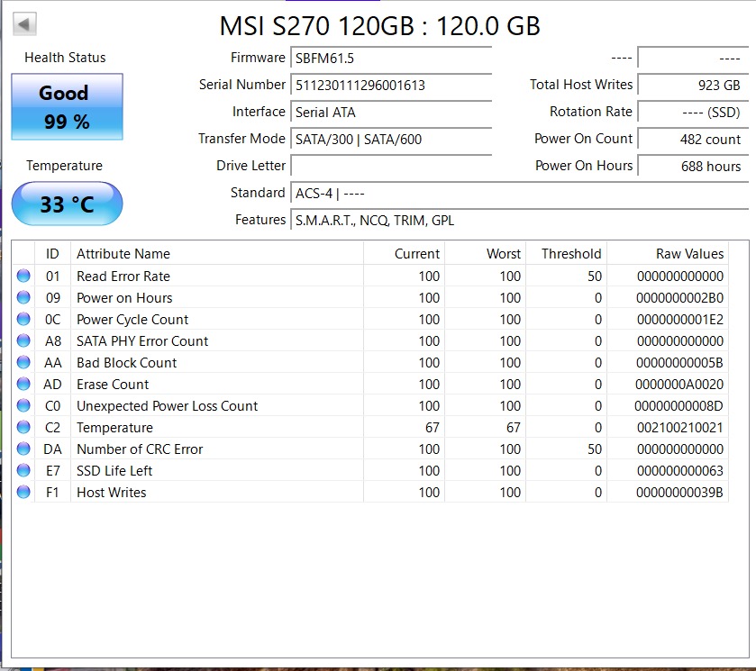Screen dimensions: 756x671
Task: Click the status orb for Power on Hours
Action: [23, 297]
